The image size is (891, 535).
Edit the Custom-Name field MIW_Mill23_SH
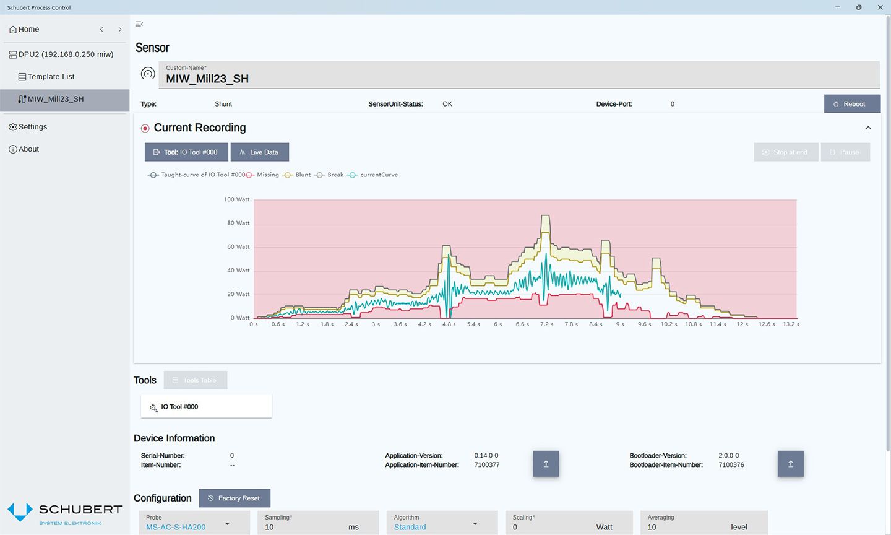point(519,75)
